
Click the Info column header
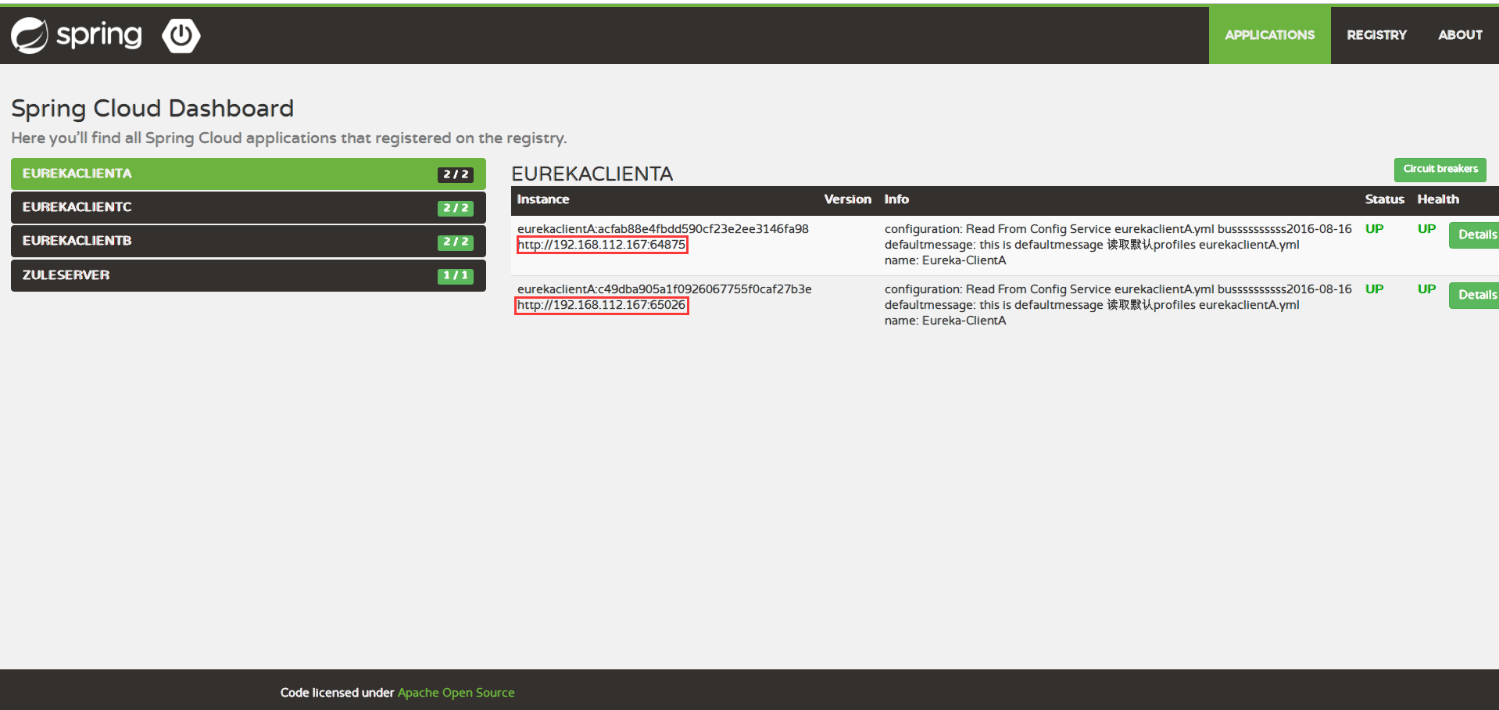(896, 199)
